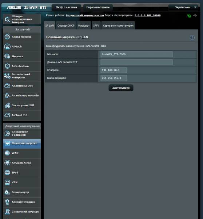Click the Локальна мережа - IP LAN heading
The height and width of the screenshot is (219, 203).
[67, 37]
